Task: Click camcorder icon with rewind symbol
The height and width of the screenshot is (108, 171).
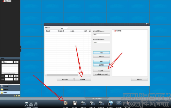Action: (101, 103)
